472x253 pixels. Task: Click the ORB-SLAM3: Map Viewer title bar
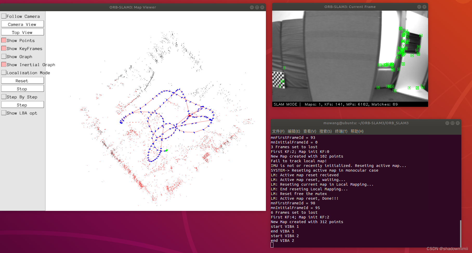[x=133, y=7]
